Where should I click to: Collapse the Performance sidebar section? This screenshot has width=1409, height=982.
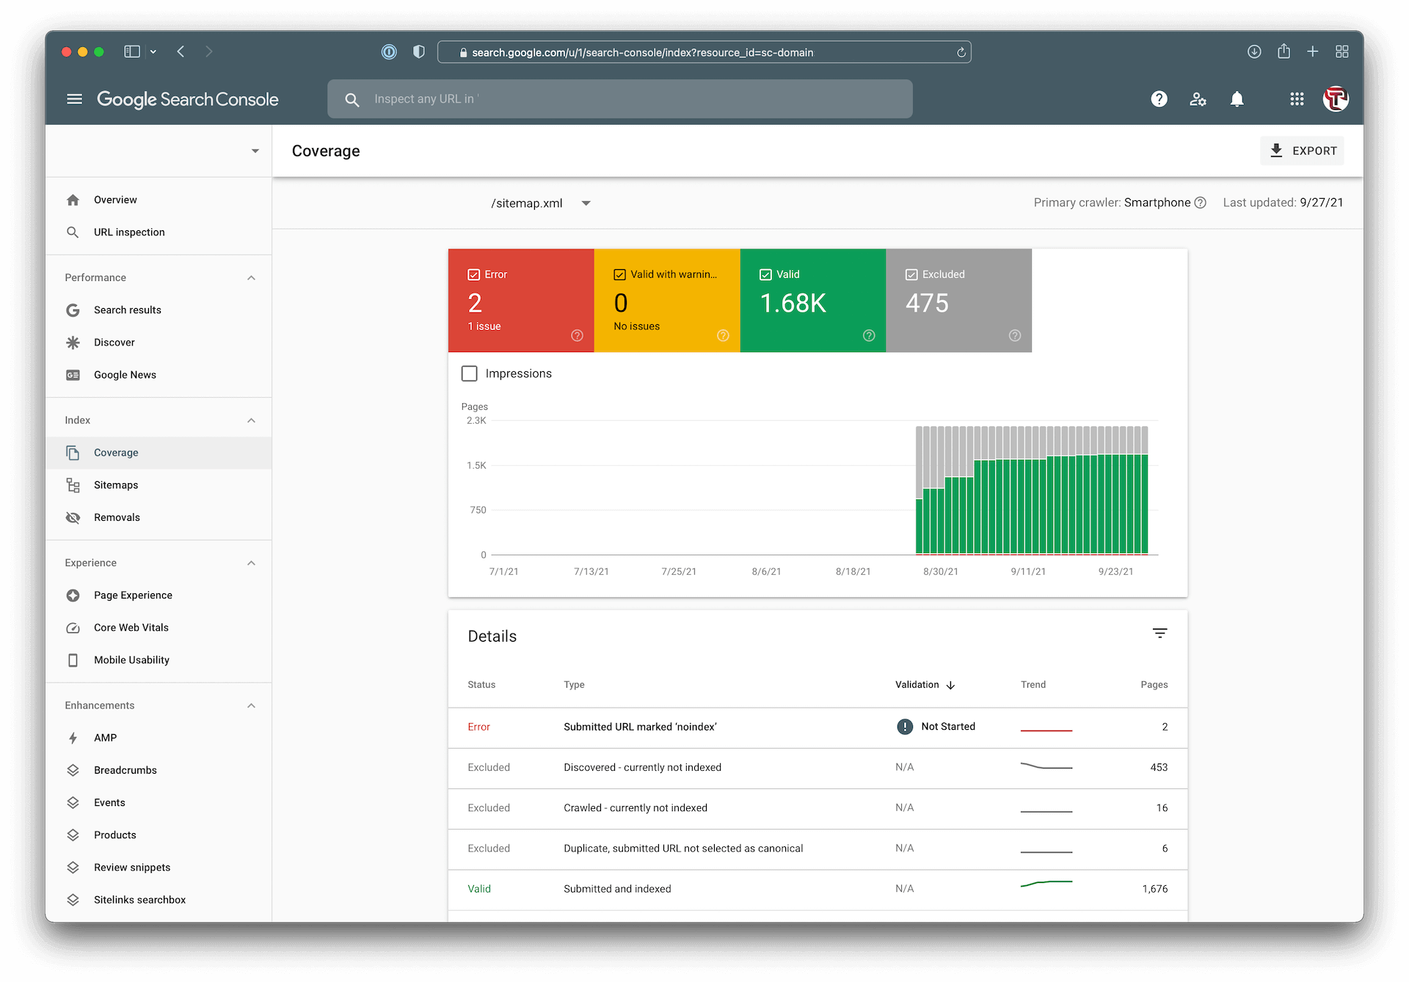[x=251, y=278]
